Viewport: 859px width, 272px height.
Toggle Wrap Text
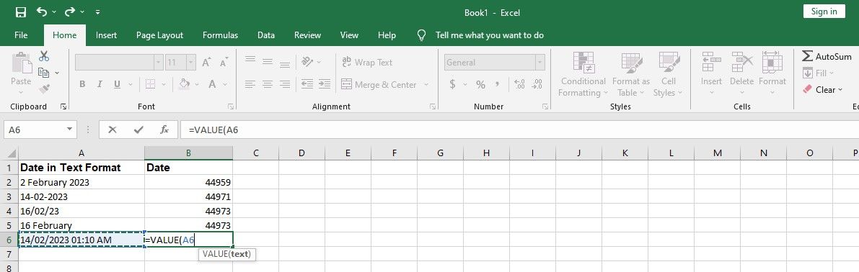click(366, 63)
